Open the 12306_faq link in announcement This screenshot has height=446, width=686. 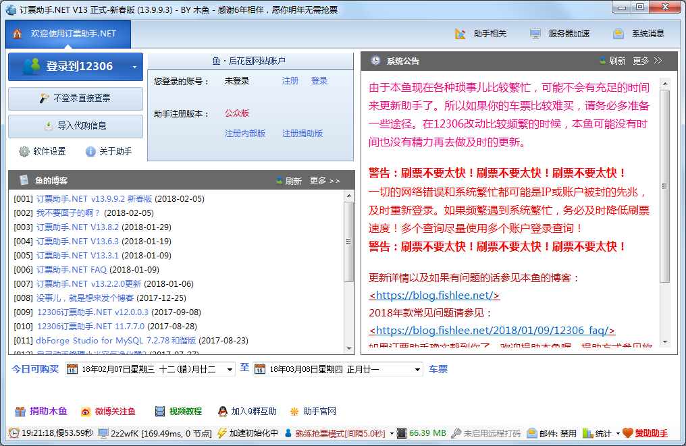click(492, 331)
